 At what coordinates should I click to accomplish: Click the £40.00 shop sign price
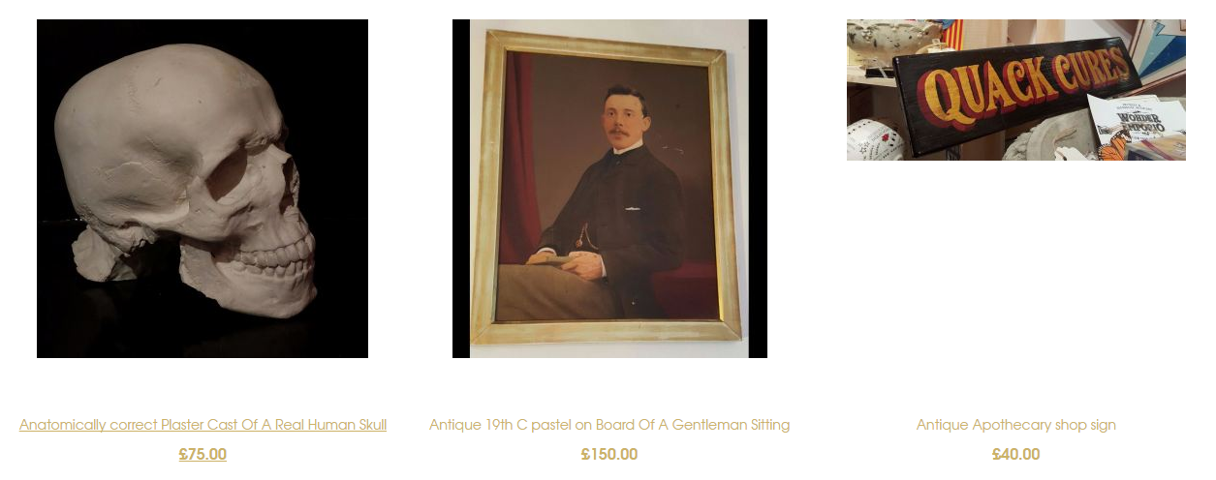1016,454
